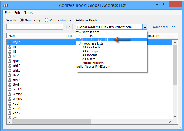Click the person icon beside ttw1
The image size is (184, 131).
[x=10, y=75]
